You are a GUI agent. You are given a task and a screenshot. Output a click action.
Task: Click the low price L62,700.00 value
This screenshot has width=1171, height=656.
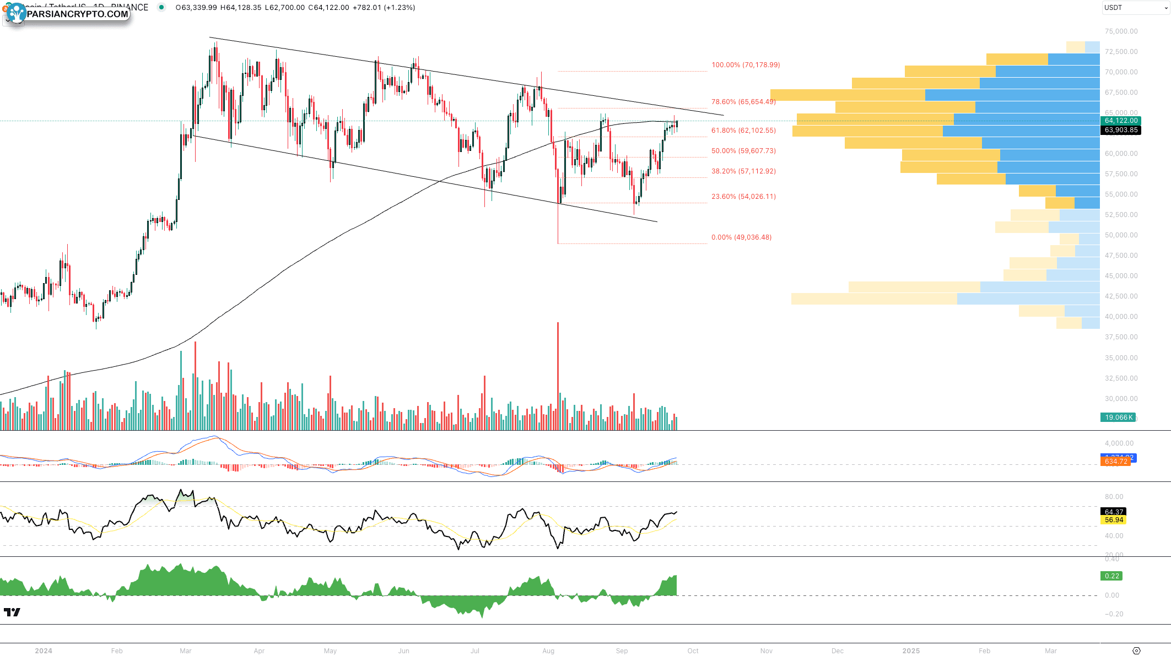[x=284, y=7]
